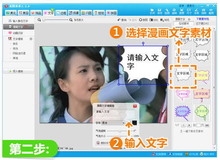Collapse the 文字模板 section toggle circle
Screen dimensions: 220x160
[x=31, y=39]
